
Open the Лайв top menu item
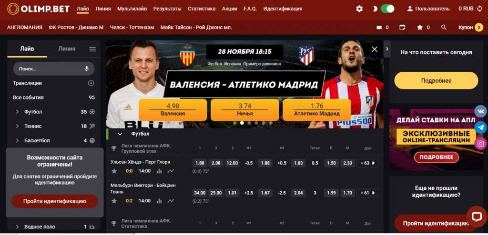pyautogui.click(x=83, y=9)
